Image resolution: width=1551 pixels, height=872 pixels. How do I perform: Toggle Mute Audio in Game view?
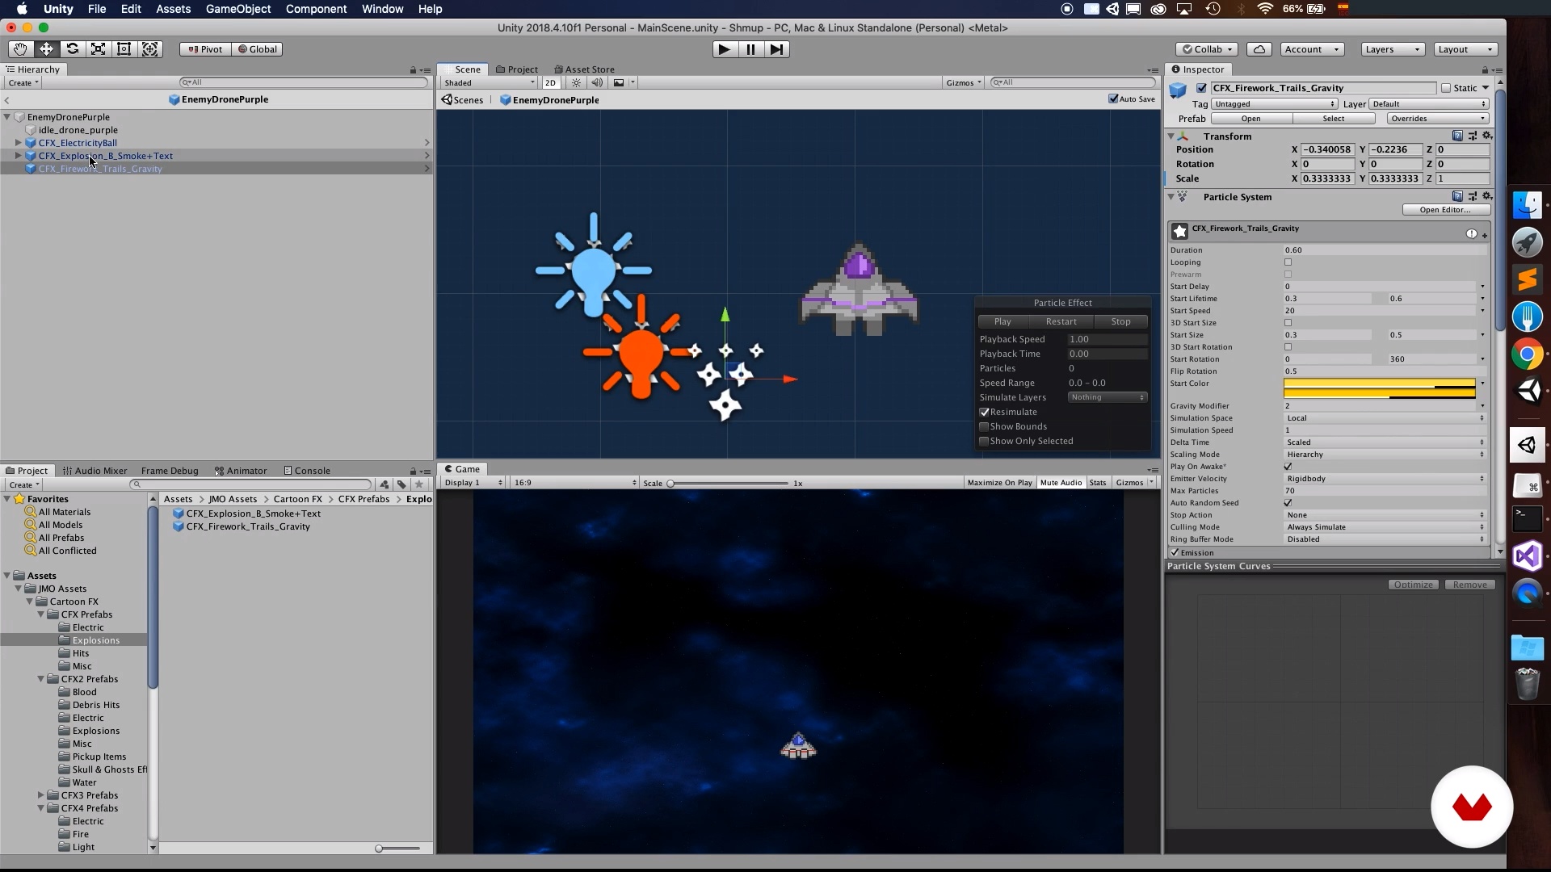tap(1061, 483)
